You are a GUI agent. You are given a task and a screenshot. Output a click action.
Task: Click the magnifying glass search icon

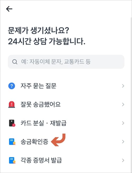pos(15,62)
